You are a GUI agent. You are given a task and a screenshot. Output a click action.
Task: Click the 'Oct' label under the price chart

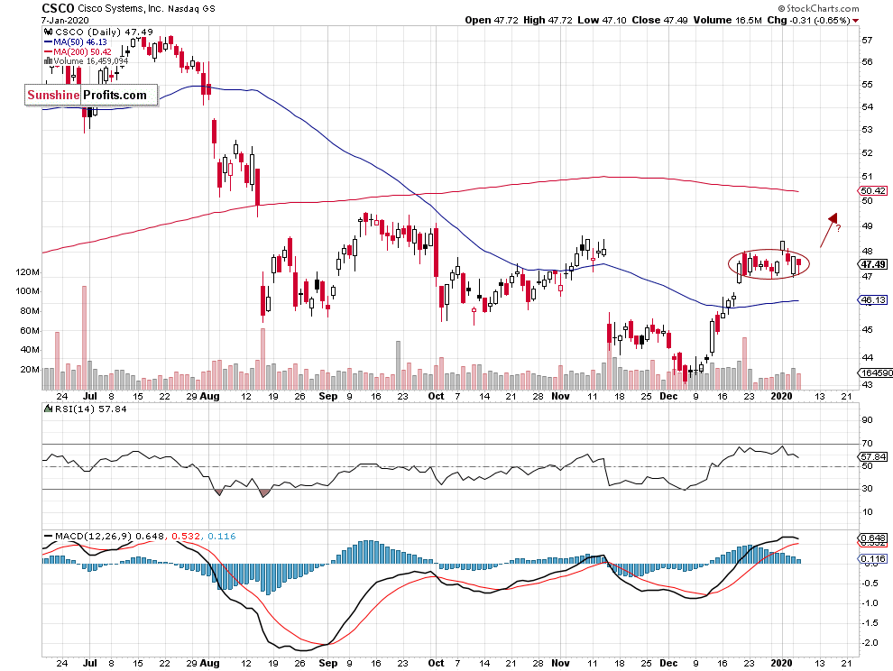[x=437, y=396]
